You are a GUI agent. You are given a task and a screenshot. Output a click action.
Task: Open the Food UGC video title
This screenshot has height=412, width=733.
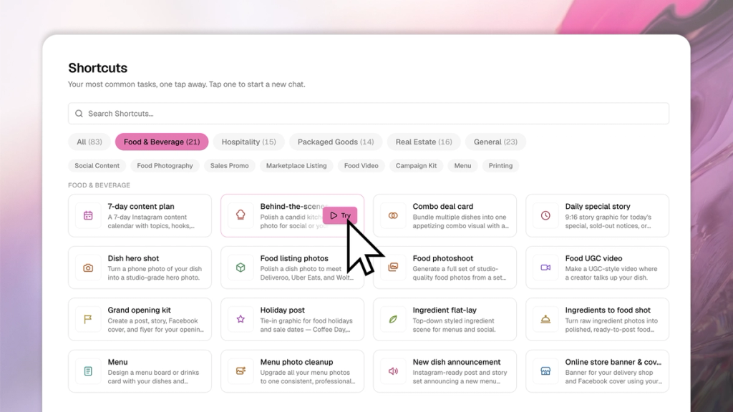point(593,258)
